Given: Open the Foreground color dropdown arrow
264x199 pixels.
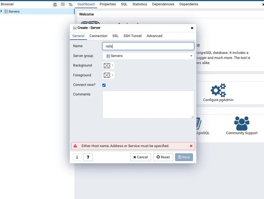Looking at the screenshot, I should [x=112, y=75].
